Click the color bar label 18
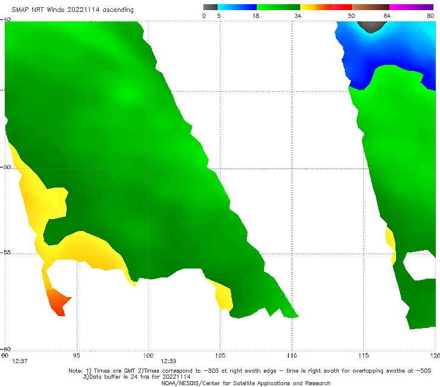Viewport: 440px width, 387px height. [256, 16]
